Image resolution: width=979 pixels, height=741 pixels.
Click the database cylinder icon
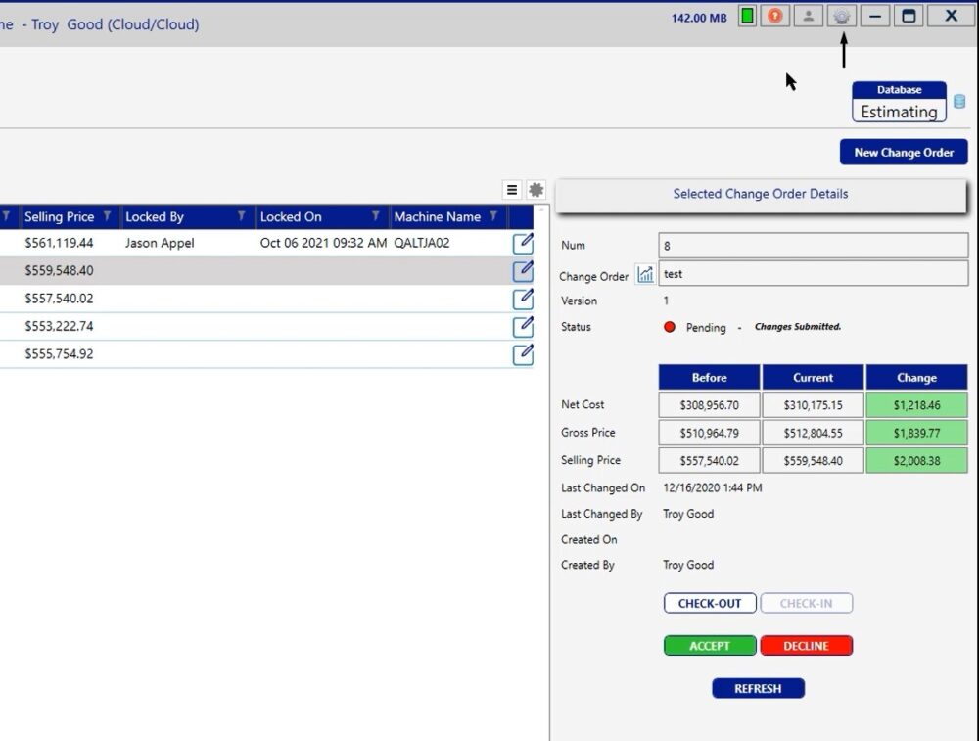[x=959, y=102]
